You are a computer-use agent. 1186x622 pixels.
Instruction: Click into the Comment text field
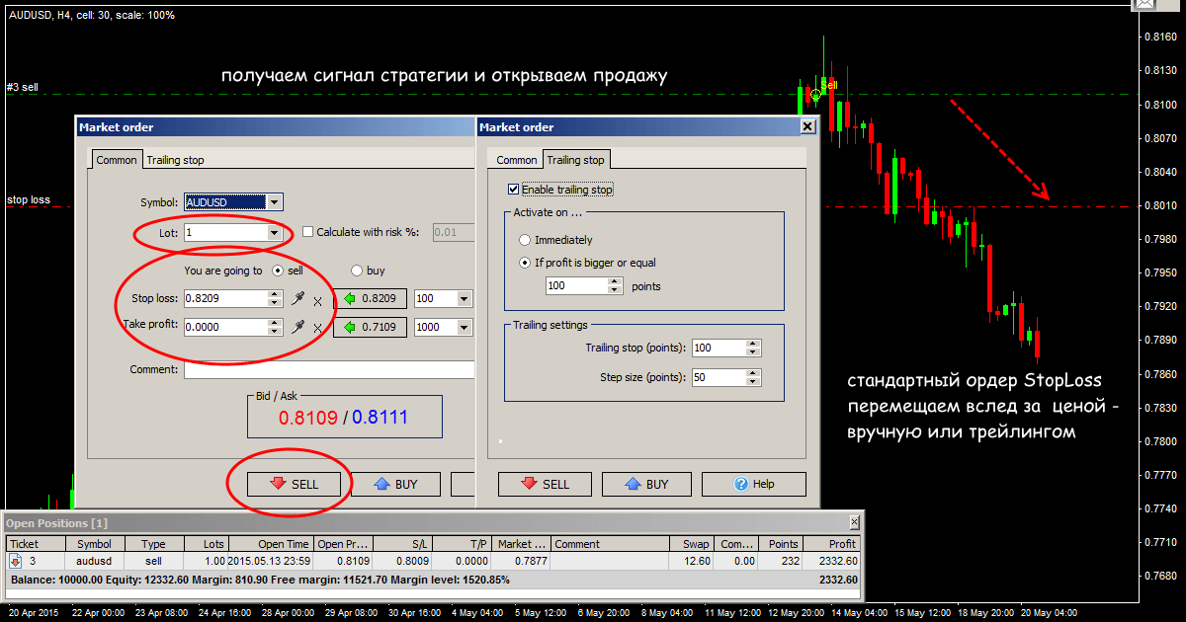[x=328, y=369]
